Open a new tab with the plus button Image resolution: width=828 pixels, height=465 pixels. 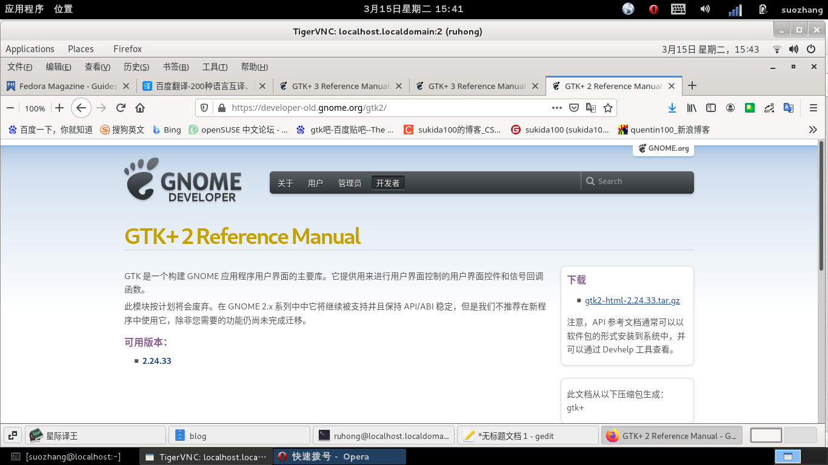(692, 85)
